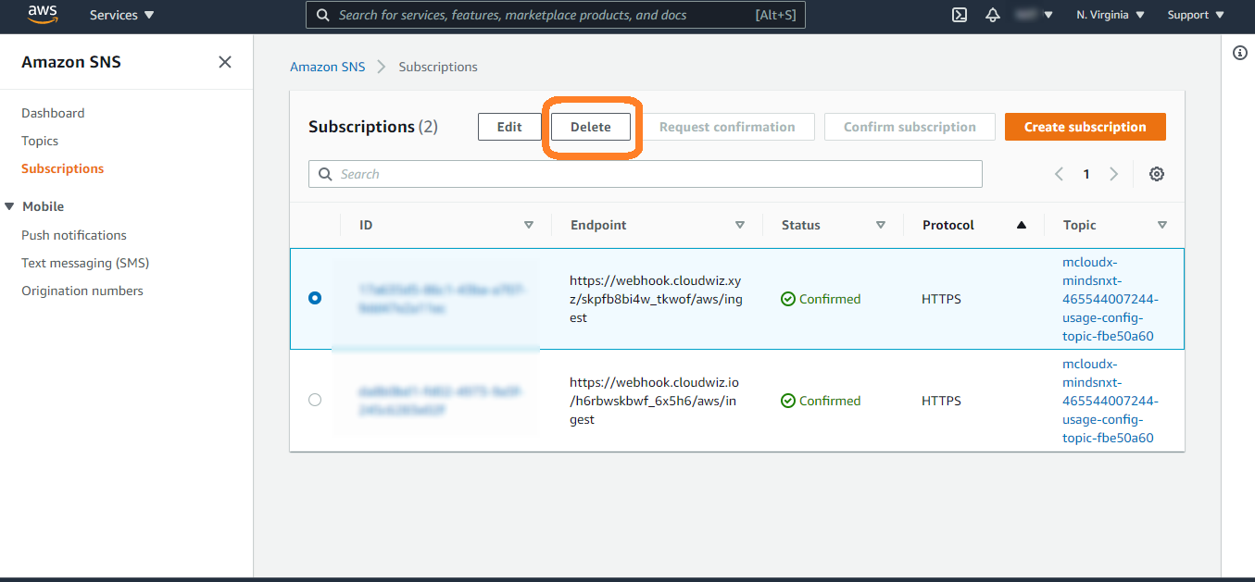The width and height of the screenshot is (1255, 582).
Task: Go to previous page of subscriptions
Action: 1059,174
